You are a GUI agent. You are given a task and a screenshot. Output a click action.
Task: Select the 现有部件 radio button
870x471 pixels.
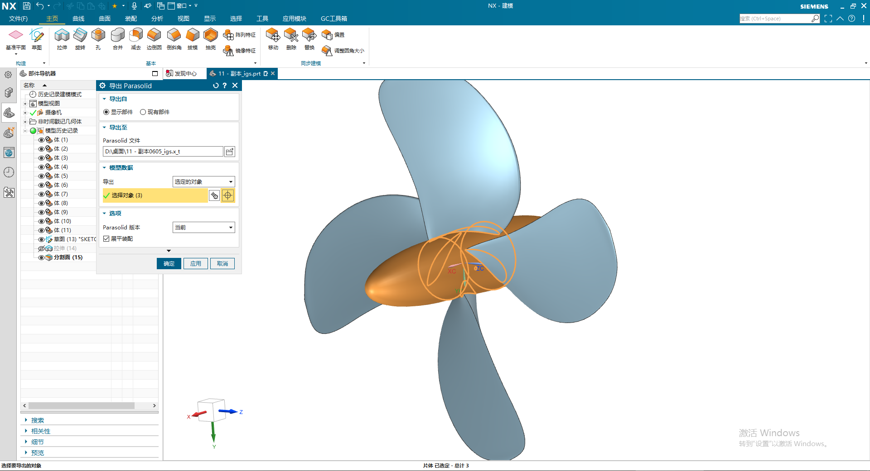143,112
